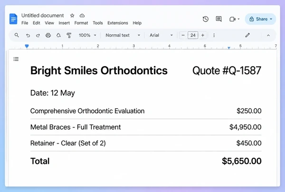
Task: Expand the video call options arrow
Action: 238,19
